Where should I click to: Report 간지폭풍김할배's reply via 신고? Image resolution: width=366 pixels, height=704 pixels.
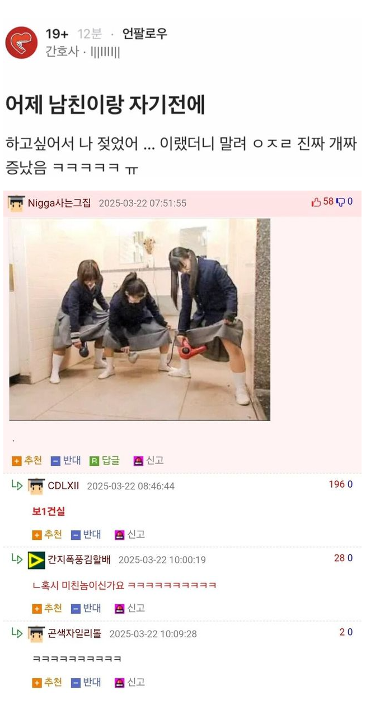coord(130,608)
